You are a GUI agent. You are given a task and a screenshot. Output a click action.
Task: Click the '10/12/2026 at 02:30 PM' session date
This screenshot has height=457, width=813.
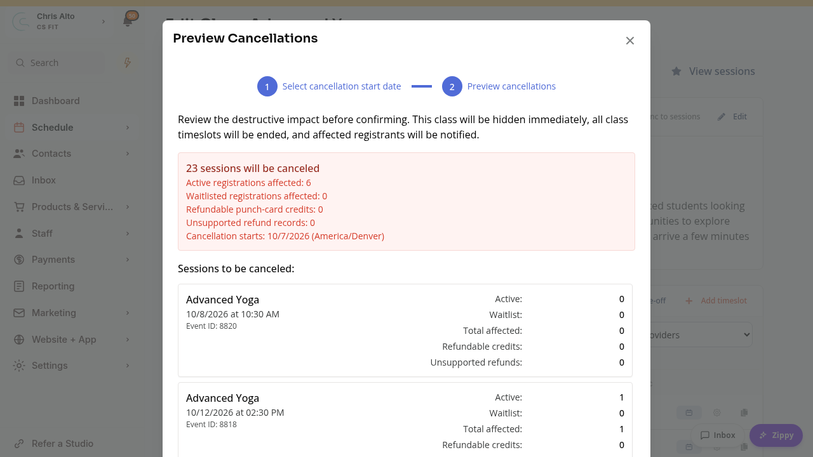tap(235, 413)
